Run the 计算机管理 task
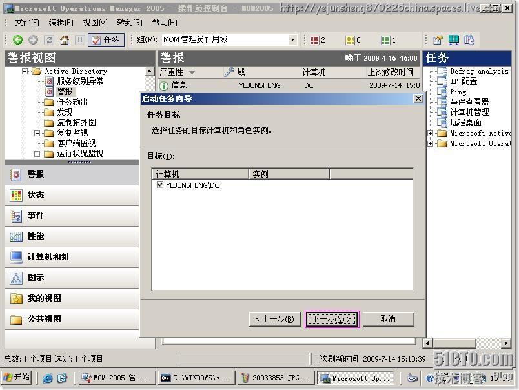Viewport: 519px width, 390px height. (x=469, y=112)
